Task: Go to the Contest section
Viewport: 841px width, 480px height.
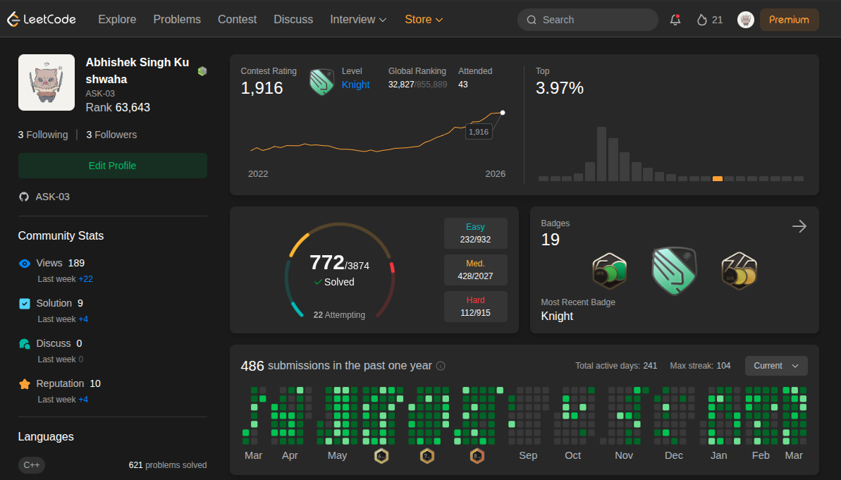Action: click(x=237, y=20)
